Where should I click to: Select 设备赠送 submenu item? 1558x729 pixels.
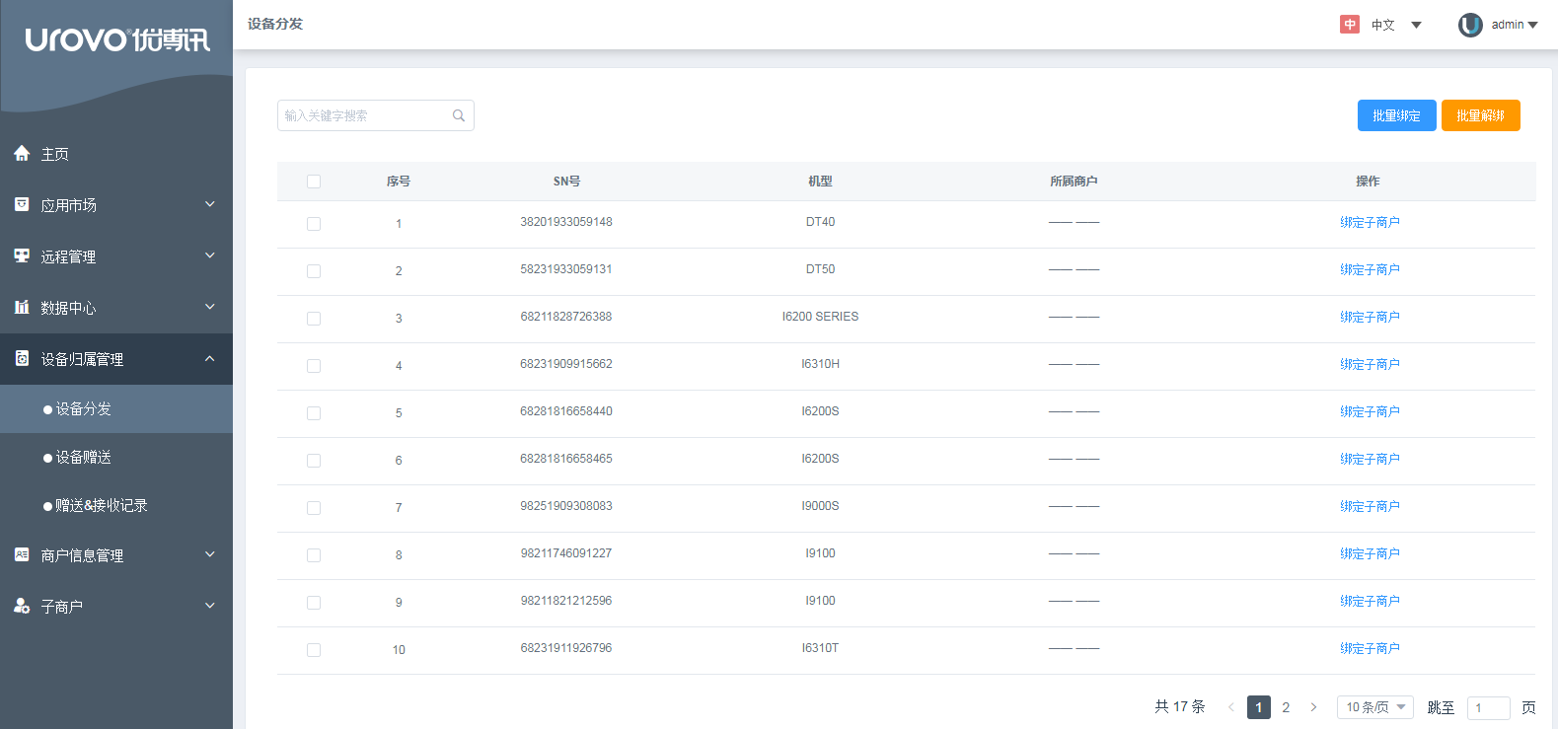pyautogui.click(x=116, y=457)
